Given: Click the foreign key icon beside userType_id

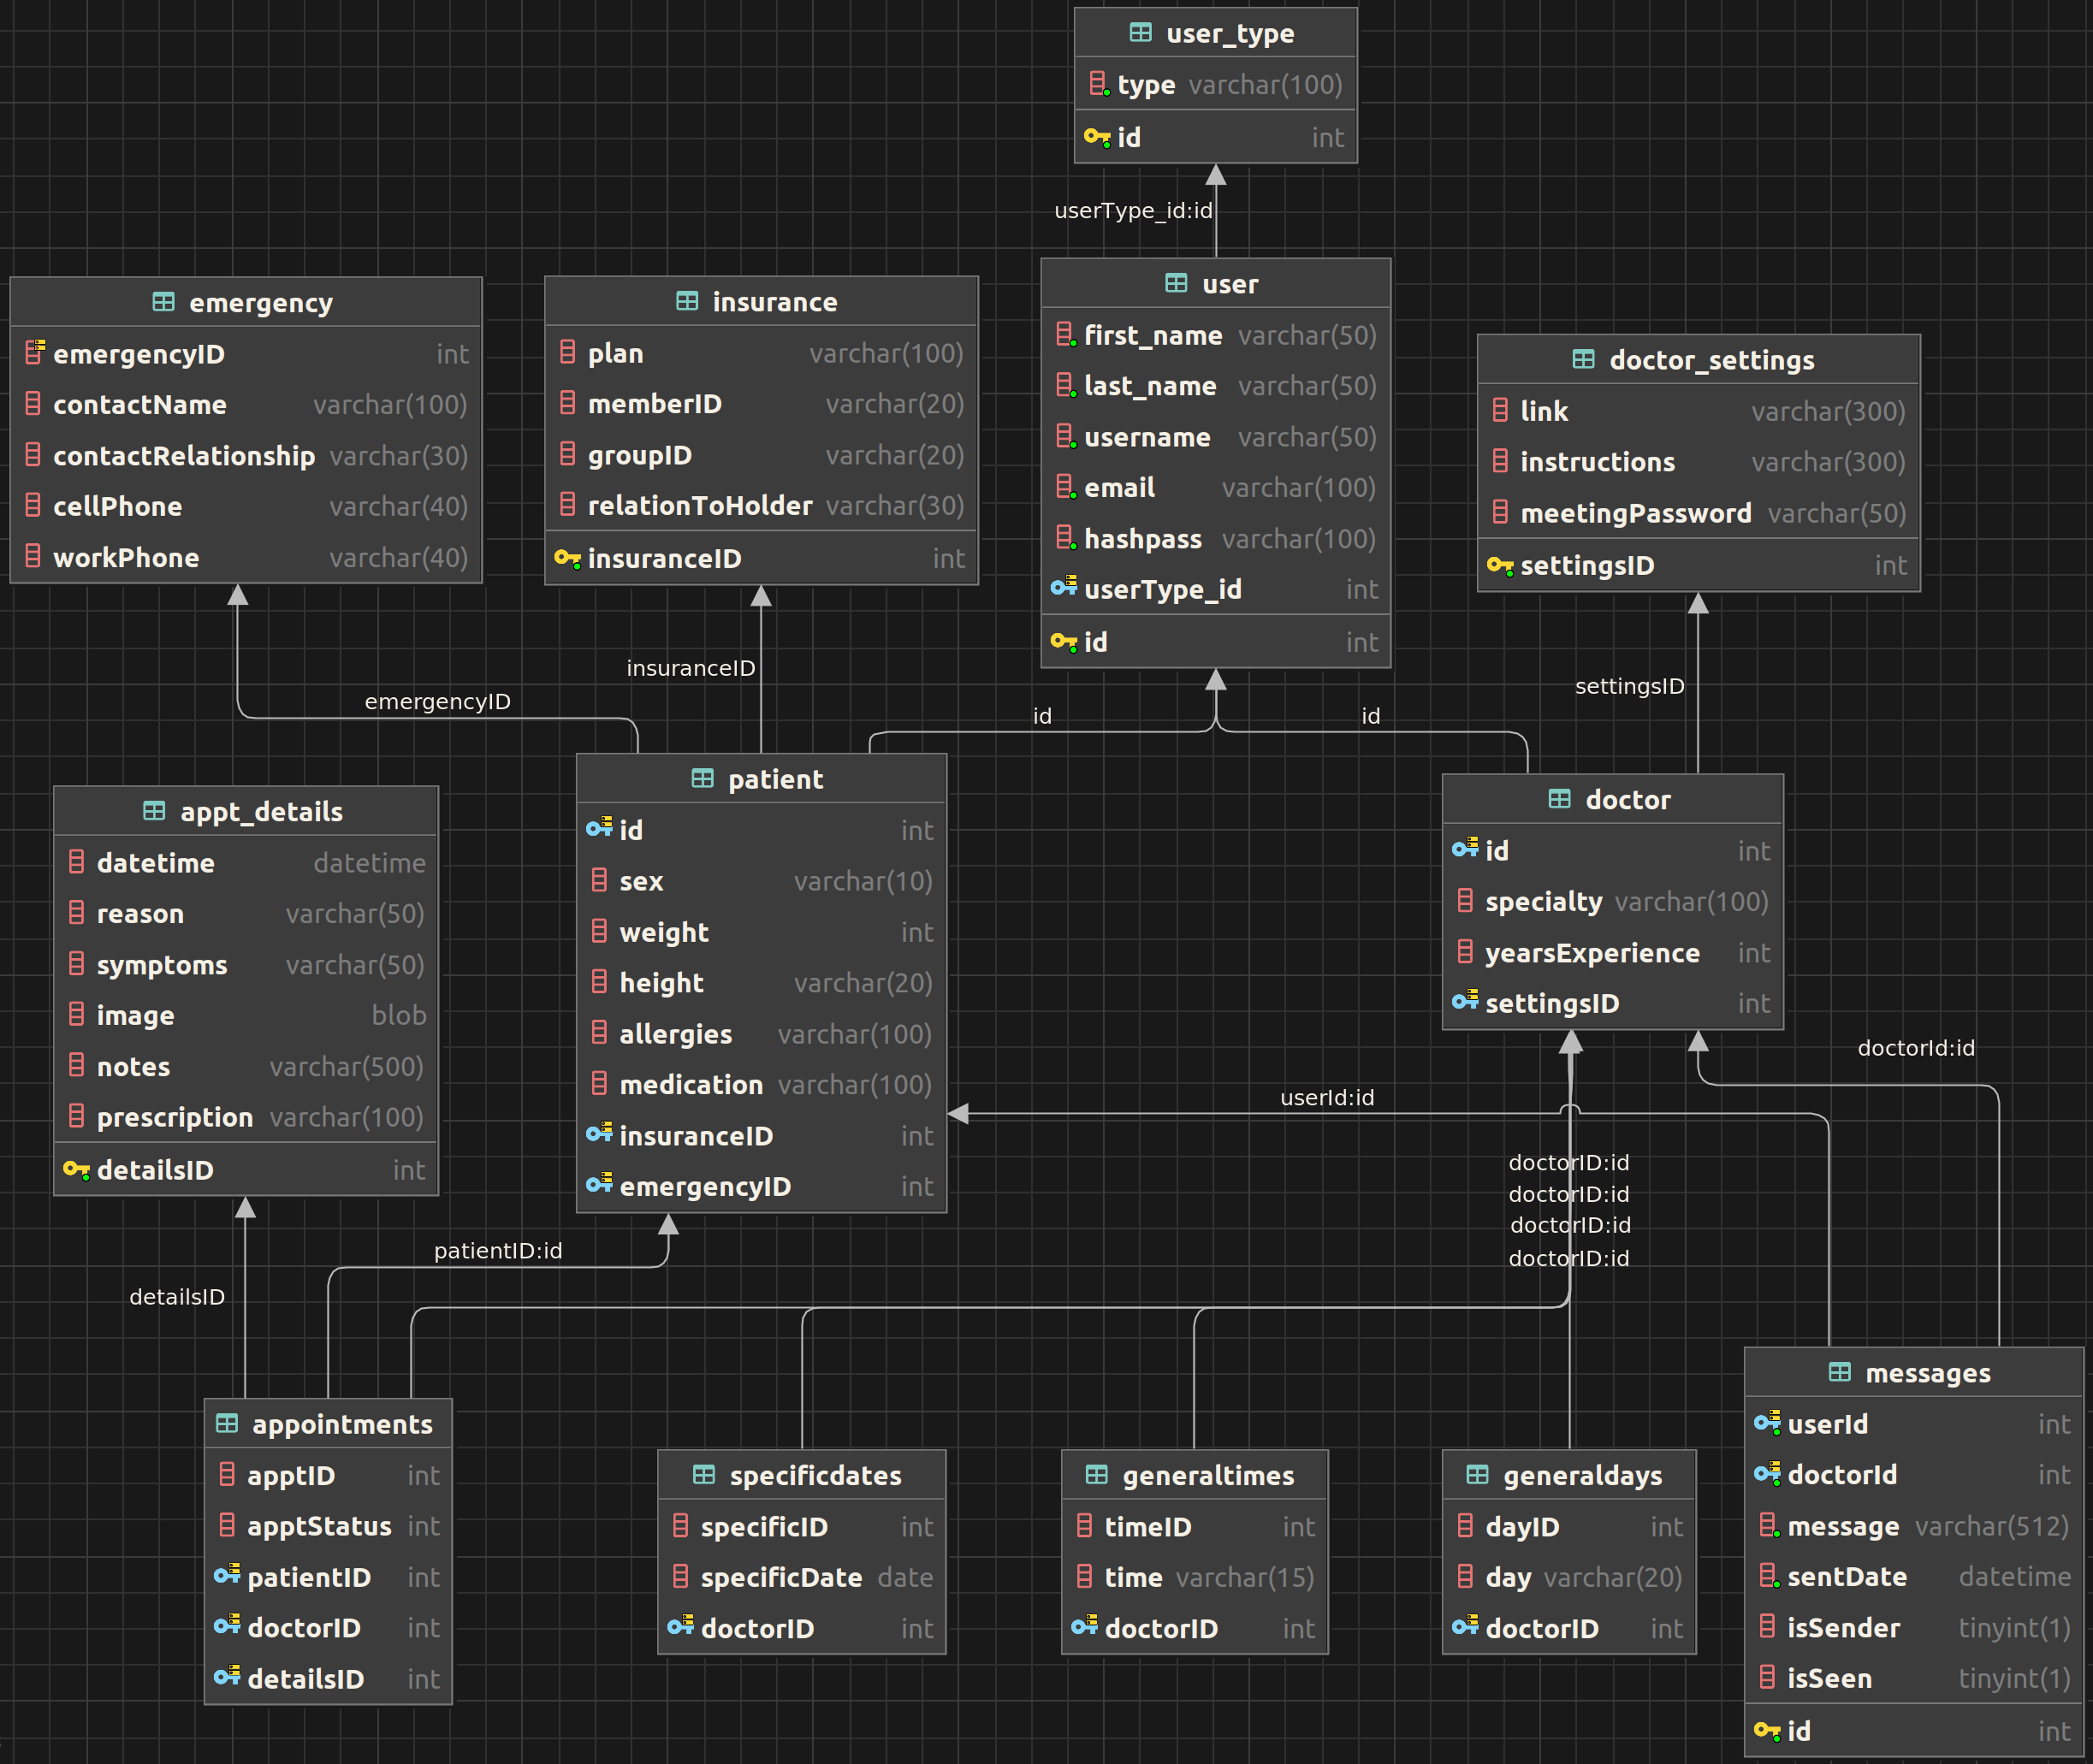Looking at the screenshot, I should click(x=1064, y=588).
